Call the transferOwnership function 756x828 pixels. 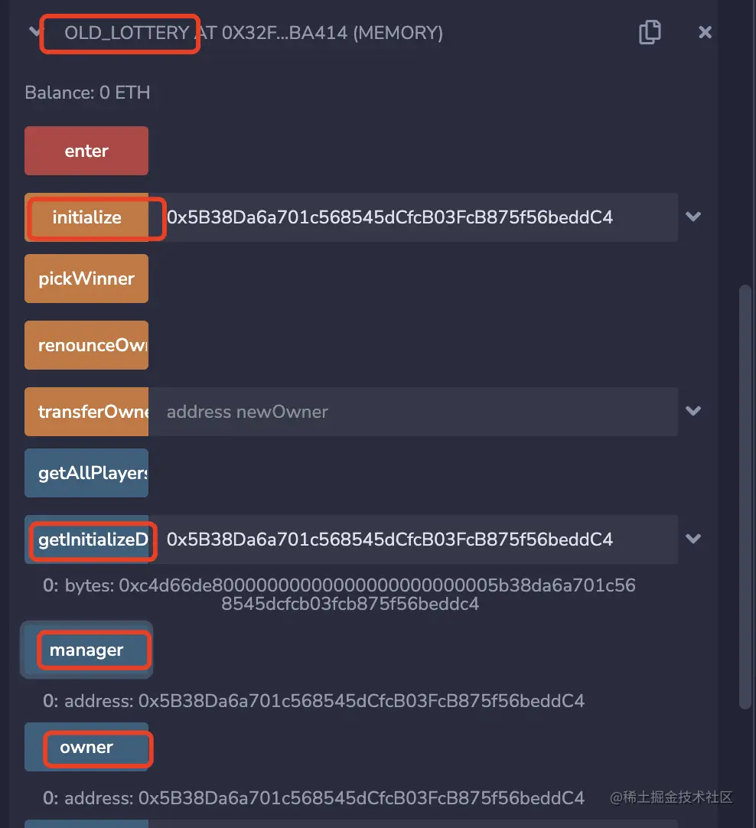tap(86, 412)
